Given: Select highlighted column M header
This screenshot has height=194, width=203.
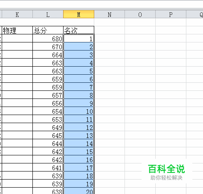Looking at the screenshot, I should click(78, 14).
